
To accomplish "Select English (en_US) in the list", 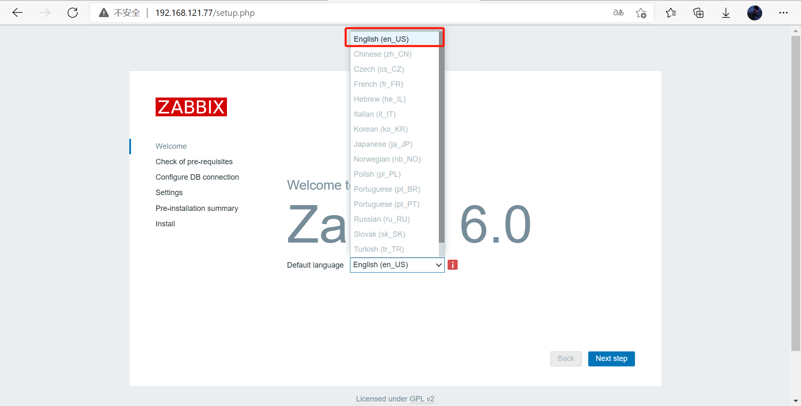I will [x=395, y=39].
